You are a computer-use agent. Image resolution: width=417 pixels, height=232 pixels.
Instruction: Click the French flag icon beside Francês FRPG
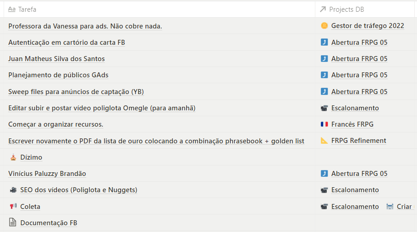[324, 124]
